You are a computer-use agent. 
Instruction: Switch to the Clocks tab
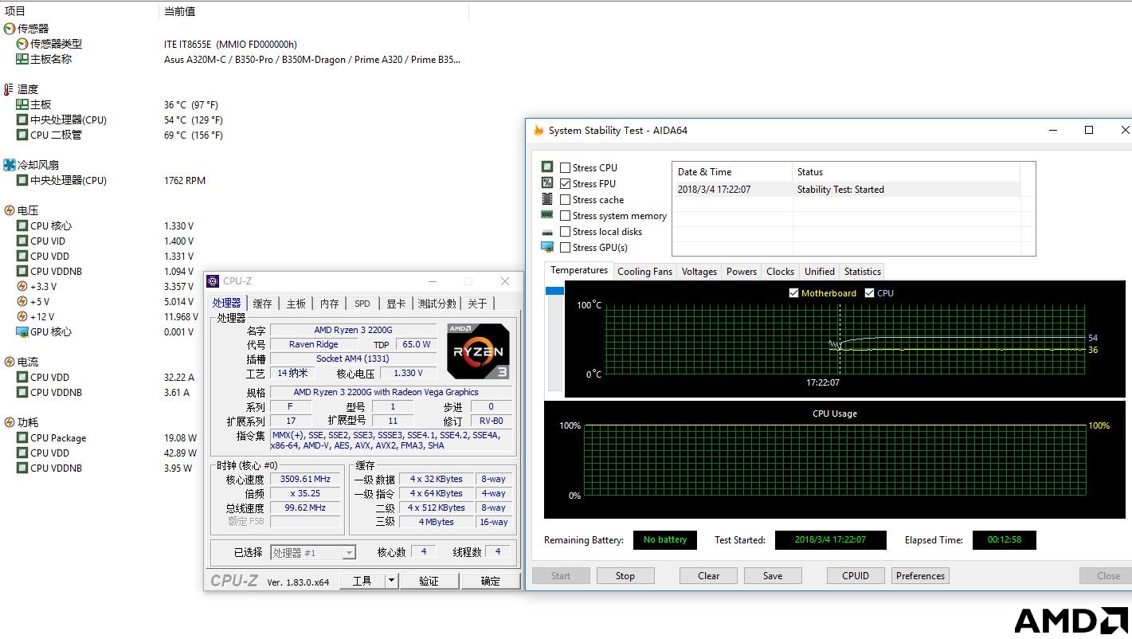781,272
